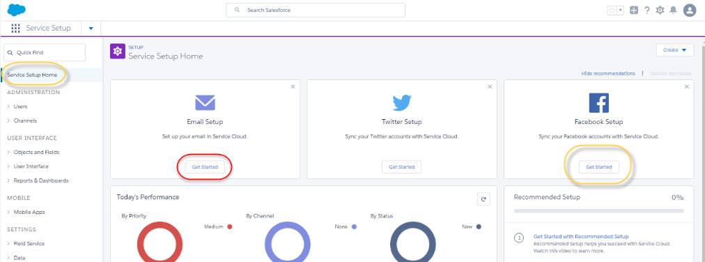Screen dimensions: 705x262
Task: Click the 0% progress value
Action: click(678, 197)
